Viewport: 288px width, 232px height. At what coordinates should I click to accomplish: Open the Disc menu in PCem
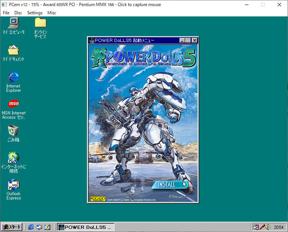coord(18,13)
